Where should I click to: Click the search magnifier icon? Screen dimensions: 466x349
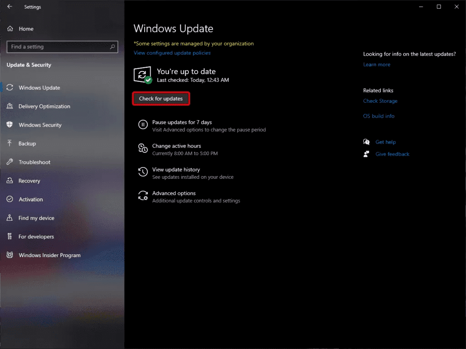point(112,47)
